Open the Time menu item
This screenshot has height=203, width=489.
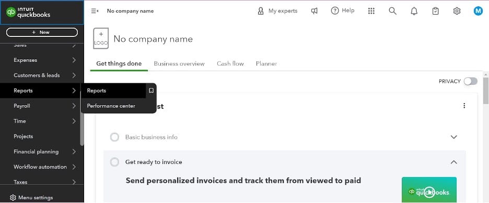pos(20,121)
